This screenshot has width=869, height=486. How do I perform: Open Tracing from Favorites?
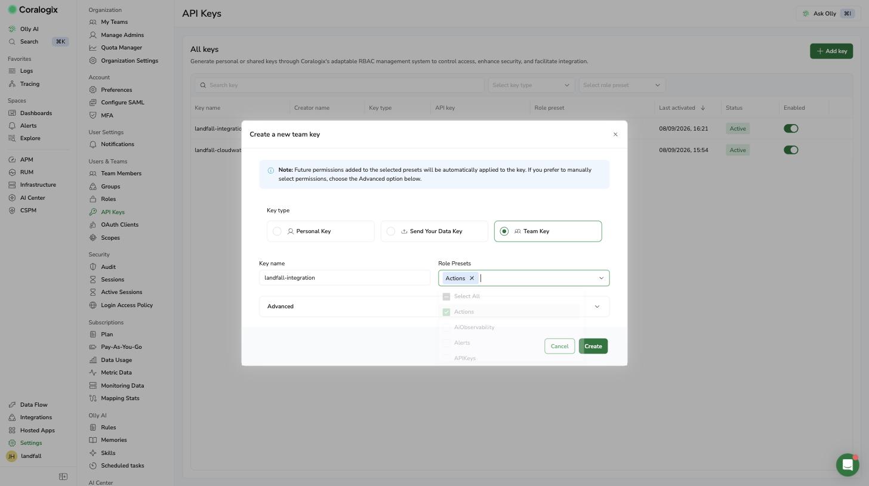click(24, 84)
